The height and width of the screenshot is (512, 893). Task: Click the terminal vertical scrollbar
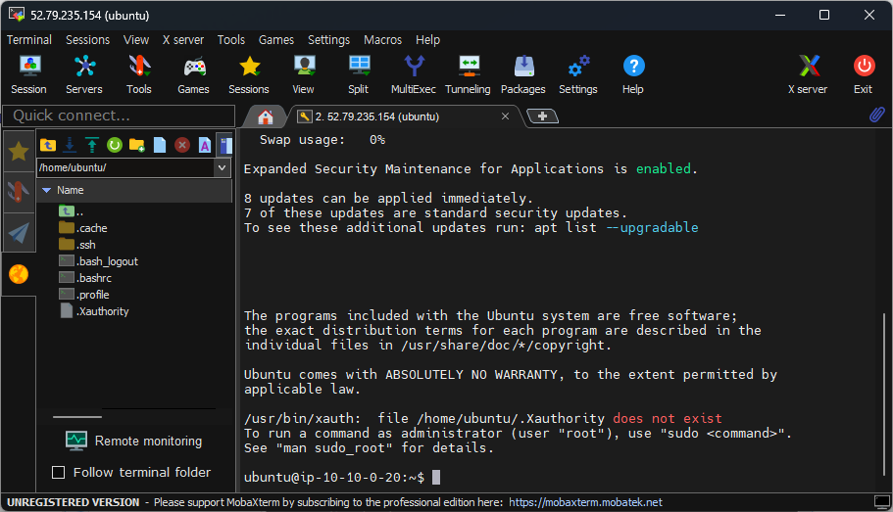(884, 393)
